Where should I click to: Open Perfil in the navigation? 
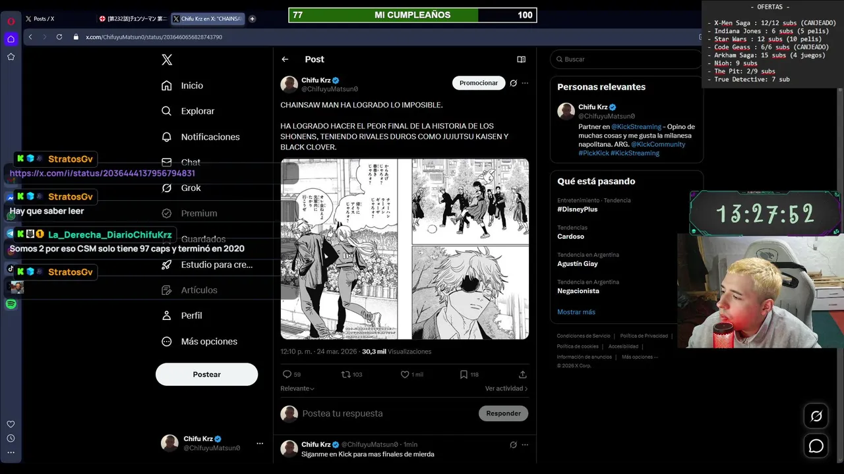point(182,315)
